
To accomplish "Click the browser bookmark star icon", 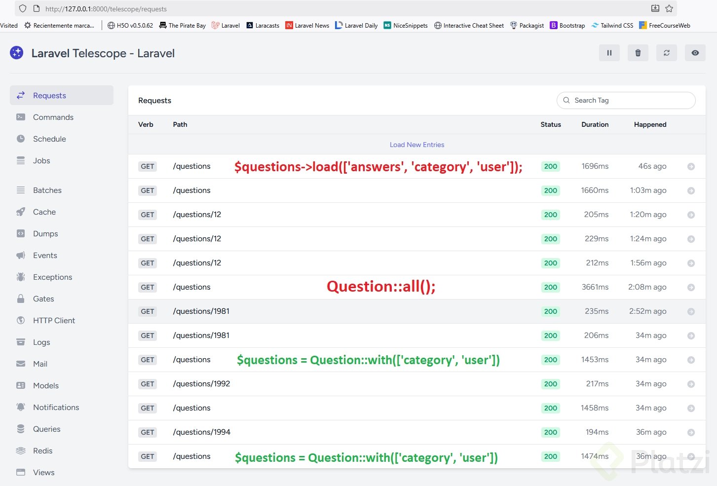I will [x=669, y=8].
